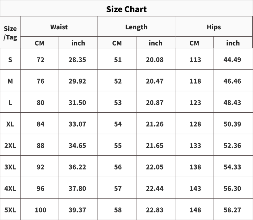The height and width of the screenshot is (220, 253).
Task: Click the XL size row label
Action: [x=10, y=124]
